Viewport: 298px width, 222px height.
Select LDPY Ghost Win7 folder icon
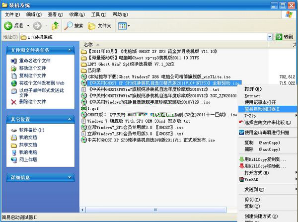[x=84, y=64]
